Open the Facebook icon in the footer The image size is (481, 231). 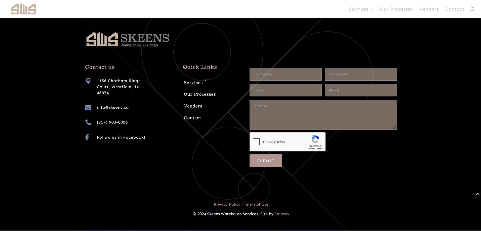87,137
